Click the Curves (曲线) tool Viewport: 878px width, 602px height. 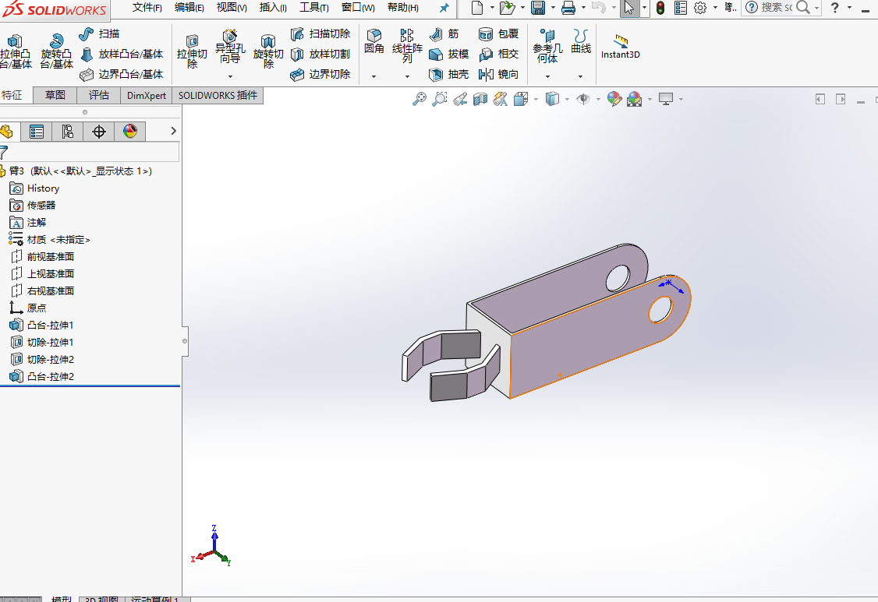coord(581,41)
